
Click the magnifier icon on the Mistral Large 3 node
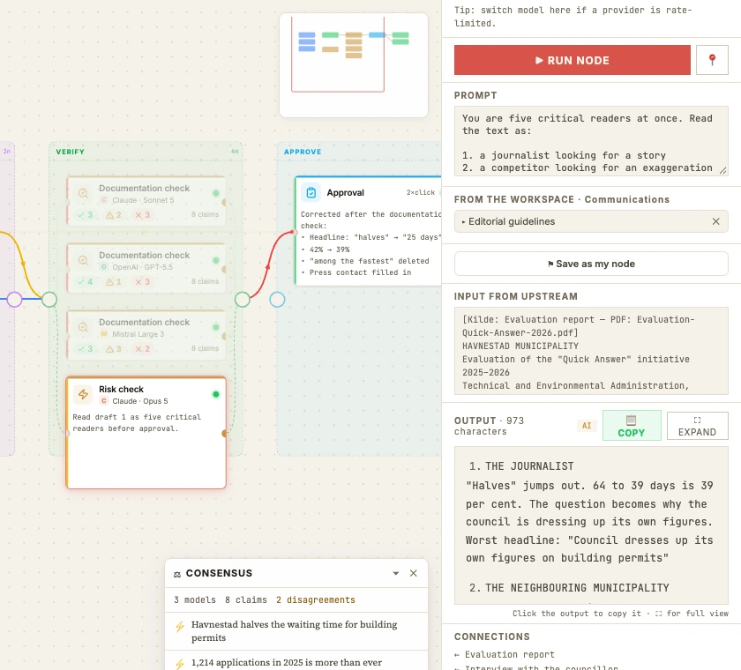tap(83, 327)
